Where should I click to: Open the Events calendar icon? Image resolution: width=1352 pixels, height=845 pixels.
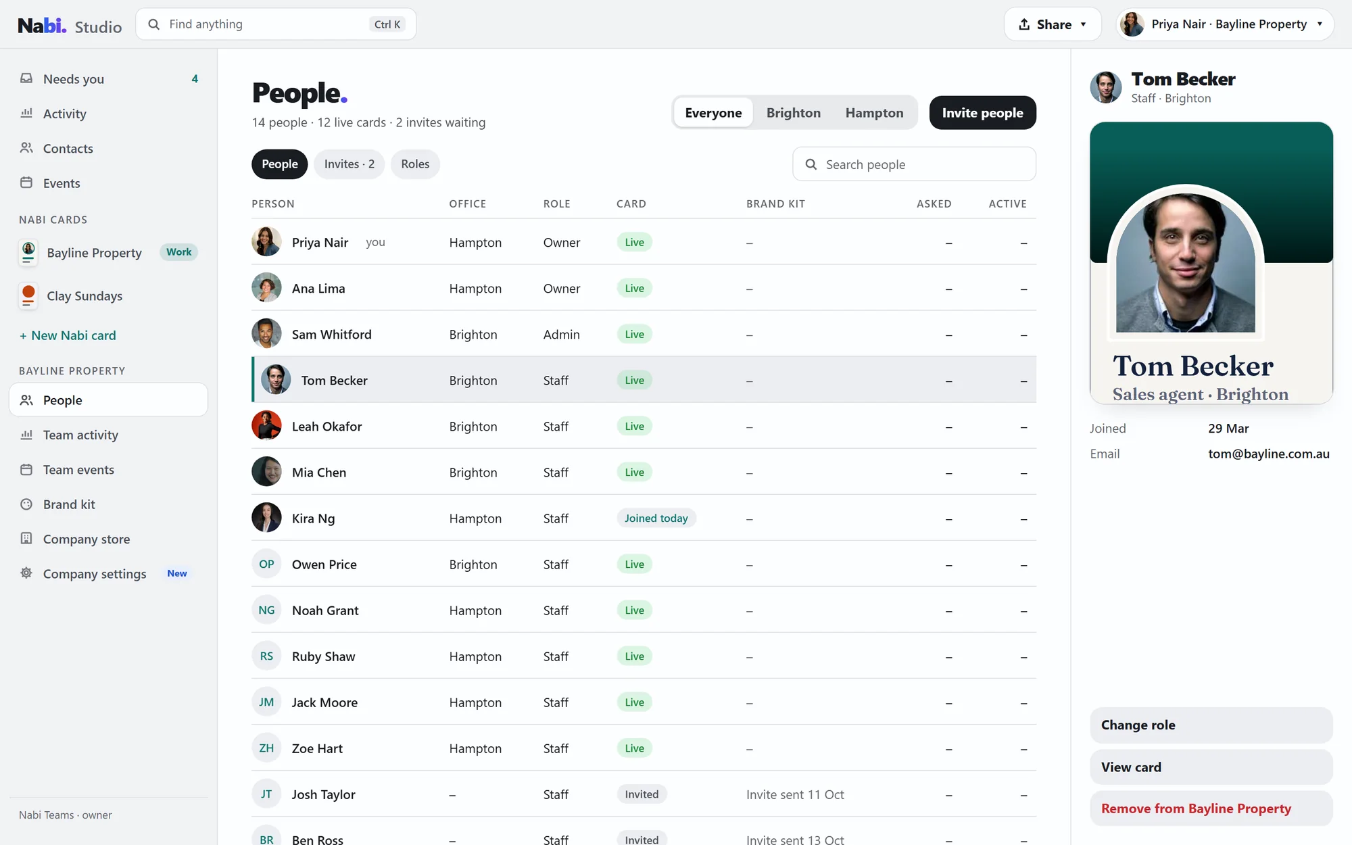(x=26, y=183)
